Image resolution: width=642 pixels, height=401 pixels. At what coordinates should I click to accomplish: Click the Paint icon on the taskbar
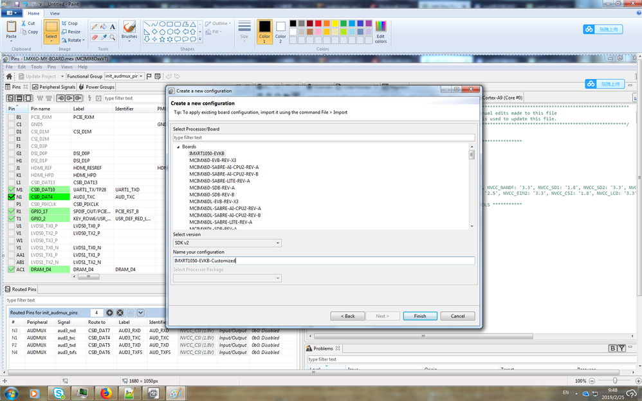(176, 393)
